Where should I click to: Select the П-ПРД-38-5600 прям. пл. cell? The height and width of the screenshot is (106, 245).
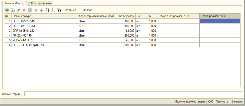coord(45,45)
